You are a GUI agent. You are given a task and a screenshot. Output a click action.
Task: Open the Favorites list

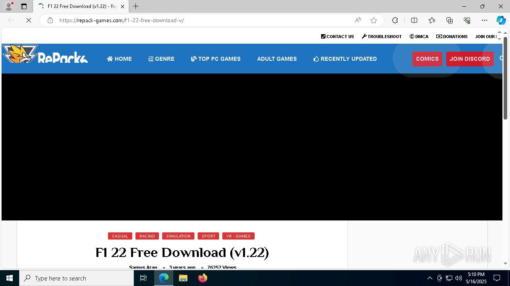coord(432,20)
